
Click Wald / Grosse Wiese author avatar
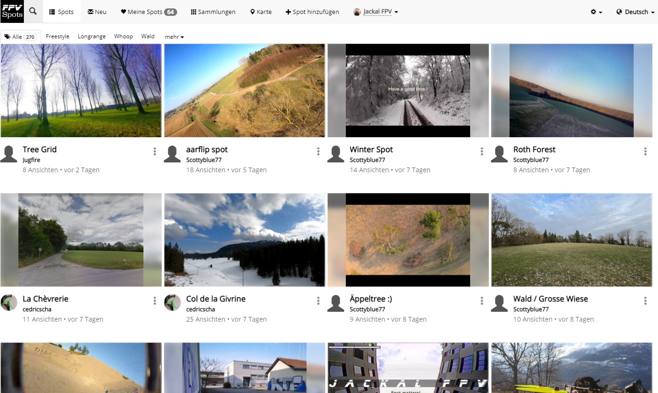coord(499,303)
